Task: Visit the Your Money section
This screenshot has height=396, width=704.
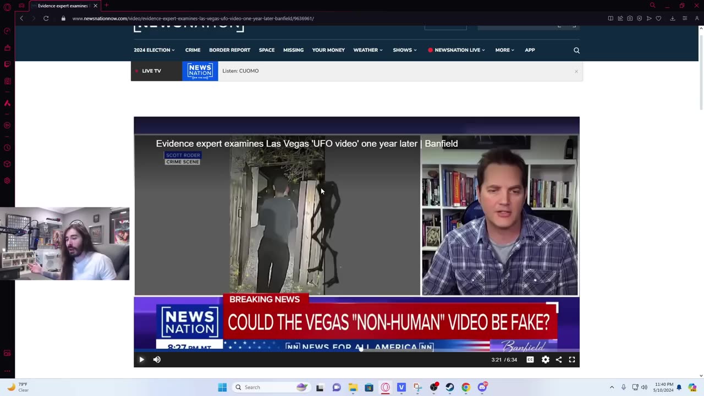Action: pos(328,50)
